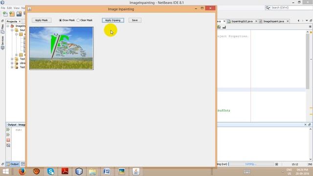Screen dimensions: 313x176
Task: Click the search magnifier dropdown icon
Action: [x=268, y=8]
